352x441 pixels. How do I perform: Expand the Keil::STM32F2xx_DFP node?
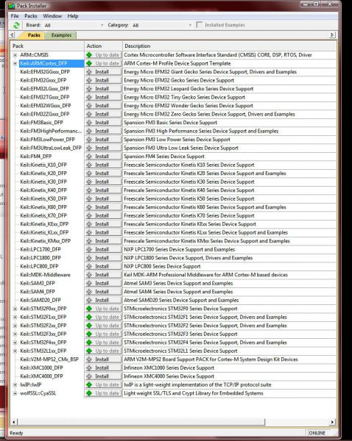pyautogui.click(x=15, y=326)
